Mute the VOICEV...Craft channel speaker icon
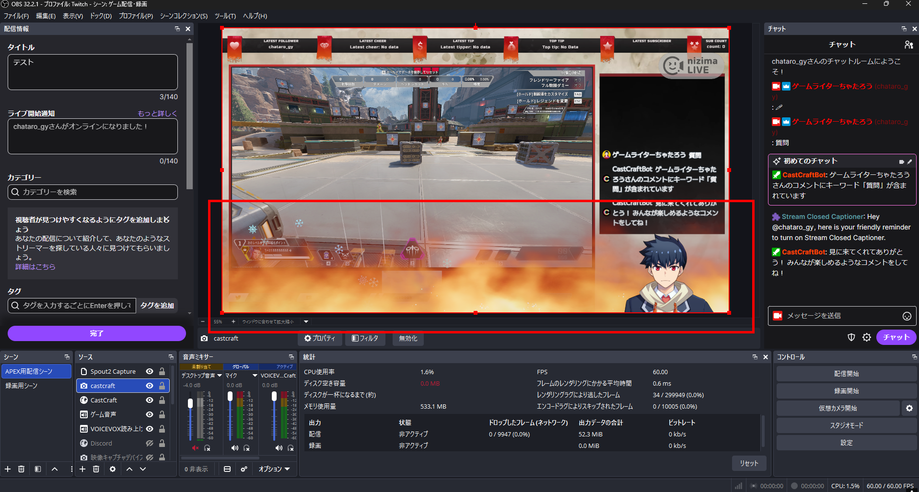The height and width of the screenshot is (492, 919). [x=279, y=448]
